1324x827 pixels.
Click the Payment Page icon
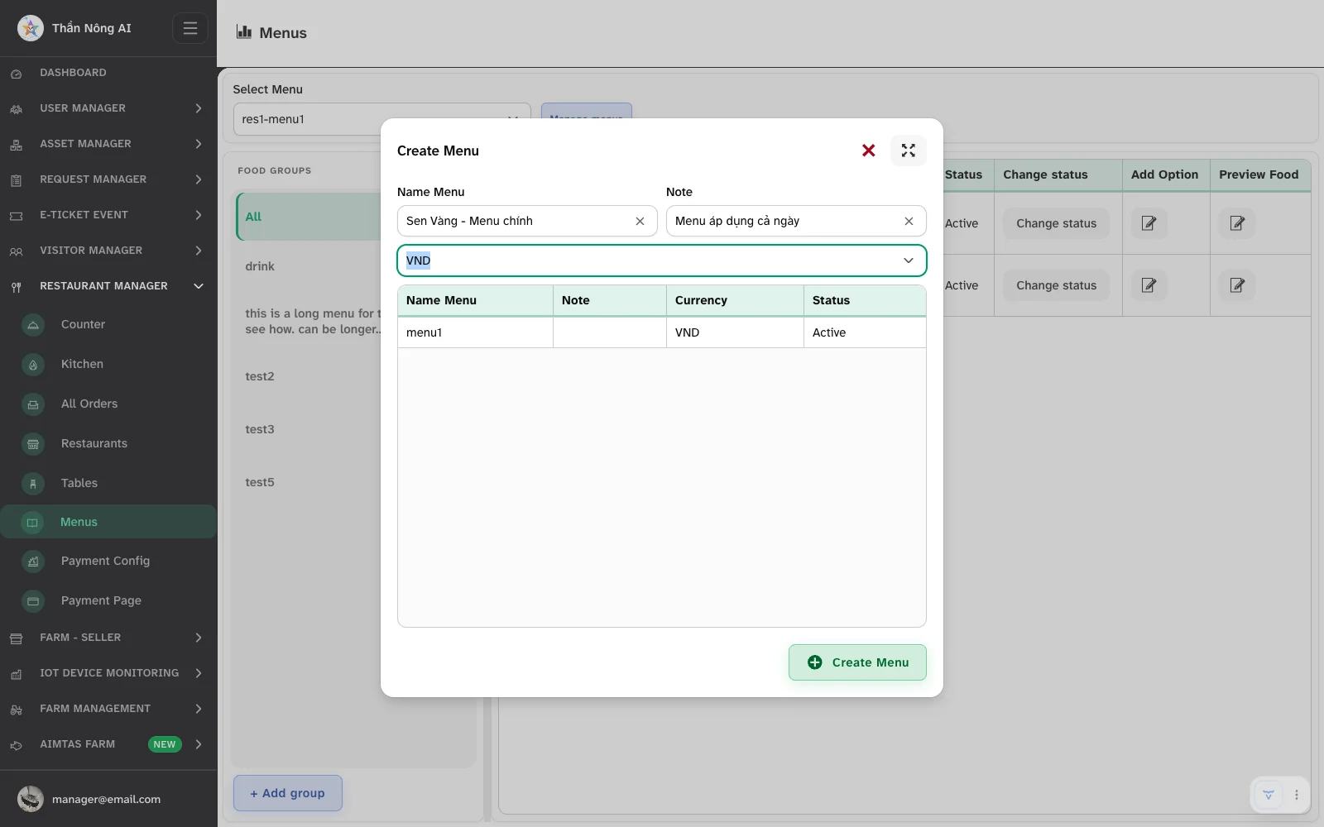[33, 601]
